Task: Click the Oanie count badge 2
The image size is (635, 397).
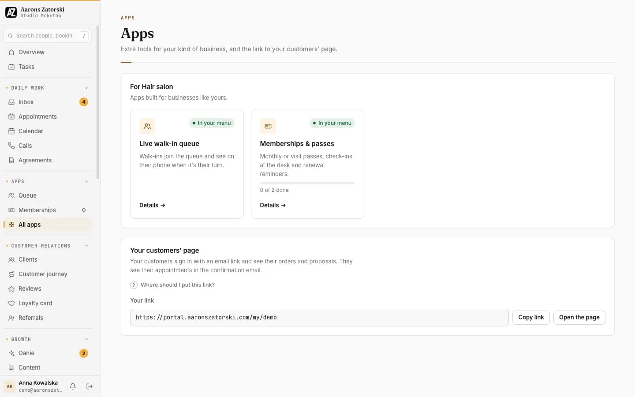Action: coord(84,353)
